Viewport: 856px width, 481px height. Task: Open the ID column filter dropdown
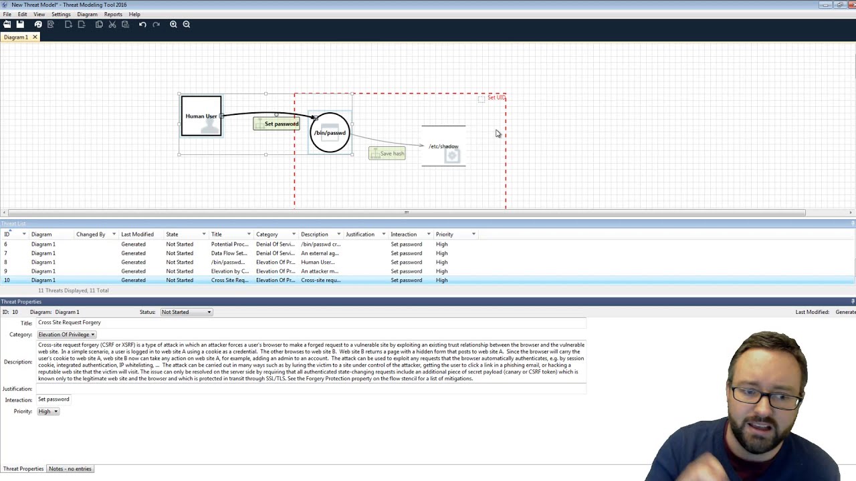point(24,234)
